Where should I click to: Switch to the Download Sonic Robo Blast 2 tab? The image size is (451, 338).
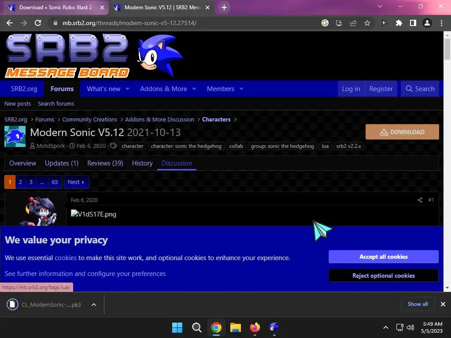[x=55, y=7]
